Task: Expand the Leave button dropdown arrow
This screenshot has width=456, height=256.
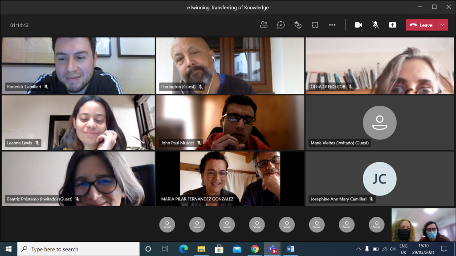Action: pyautogui.click(x=442, y=25)
